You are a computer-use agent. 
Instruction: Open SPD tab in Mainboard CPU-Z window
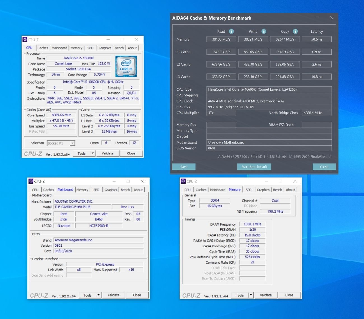96,190
